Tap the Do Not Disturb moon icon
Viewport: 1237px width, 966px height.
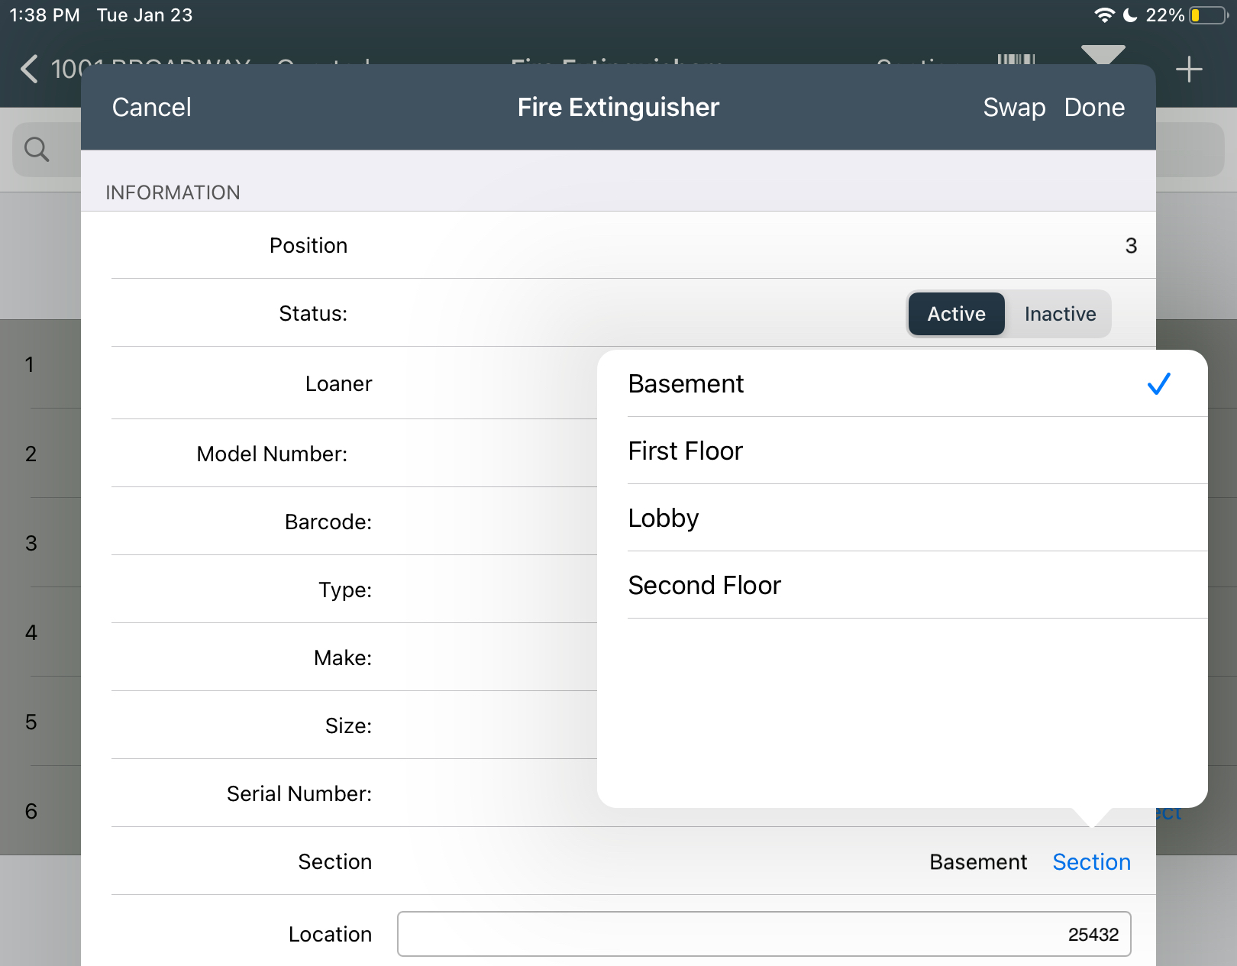[x=1130, y=15]
